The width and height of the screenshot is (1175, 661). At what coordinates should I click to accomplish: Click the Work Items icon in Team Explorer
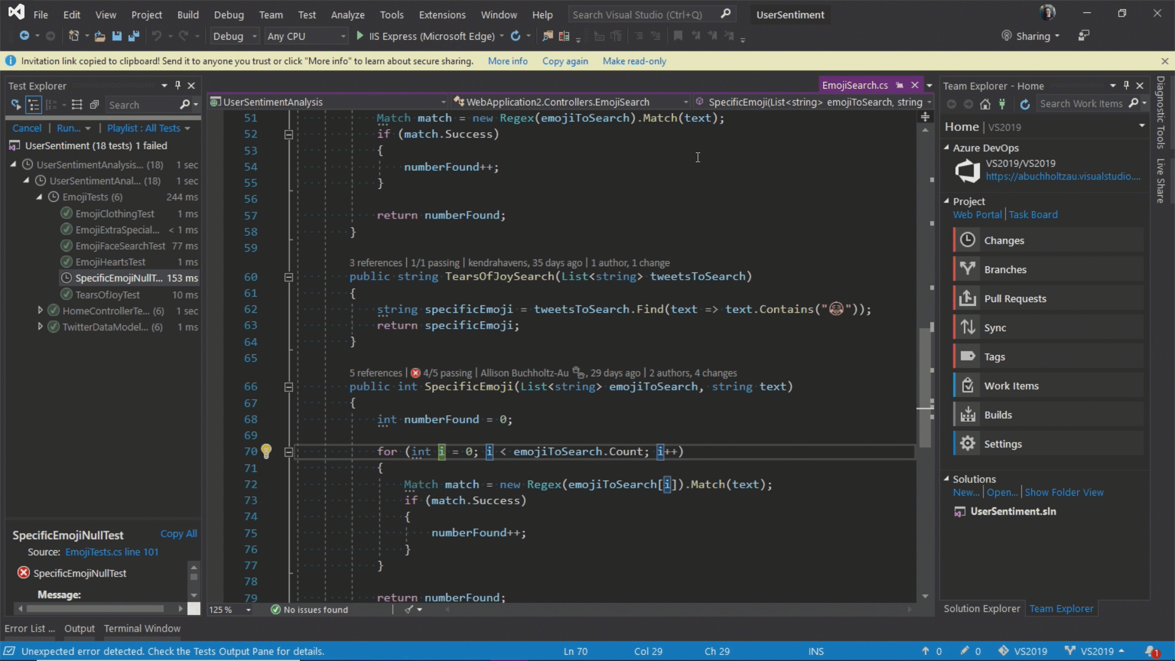[968, 385]
